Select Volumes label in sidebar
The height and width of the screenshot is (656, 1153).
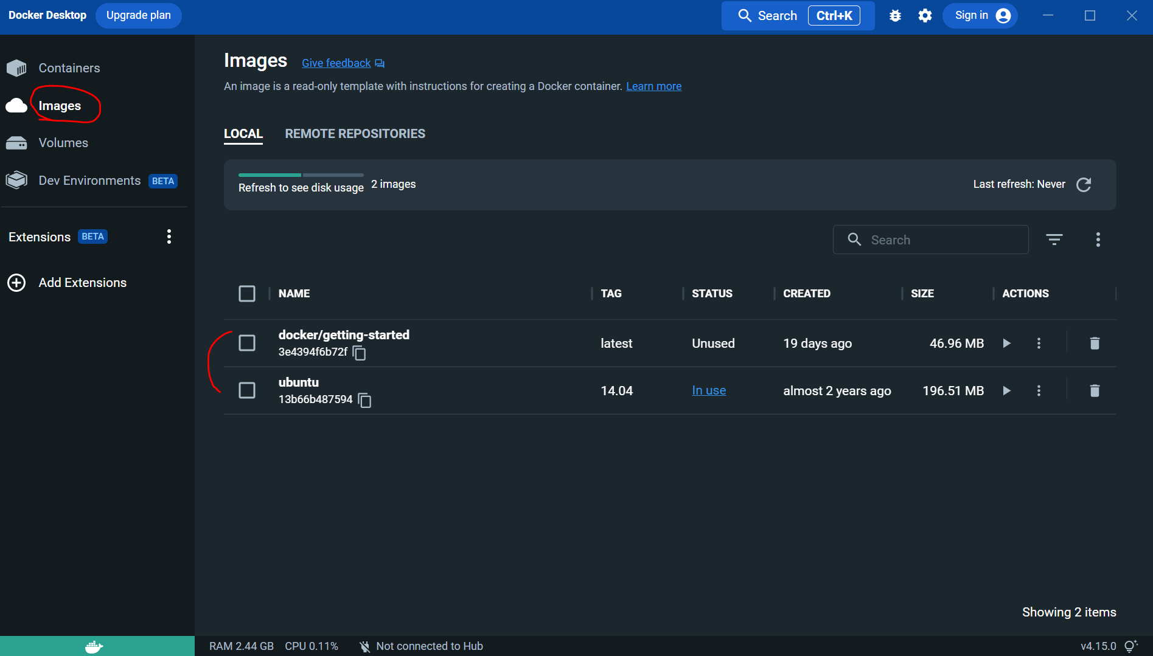tap(63, 143)
